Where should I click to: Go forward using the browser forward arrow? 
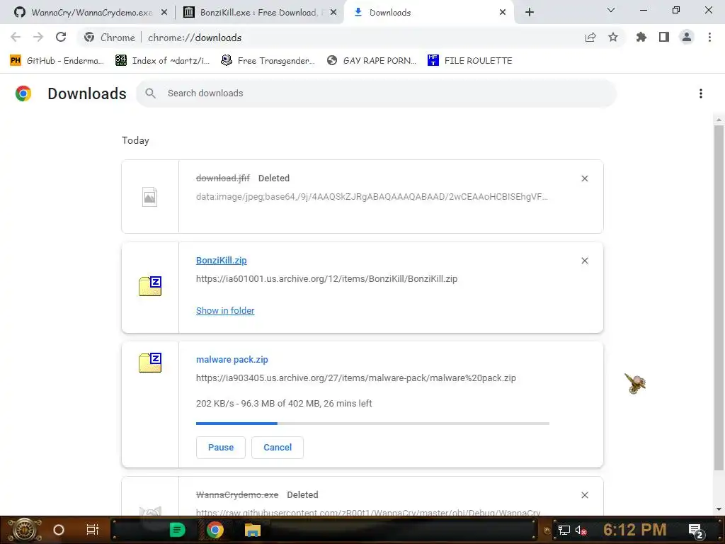point(38,38)
